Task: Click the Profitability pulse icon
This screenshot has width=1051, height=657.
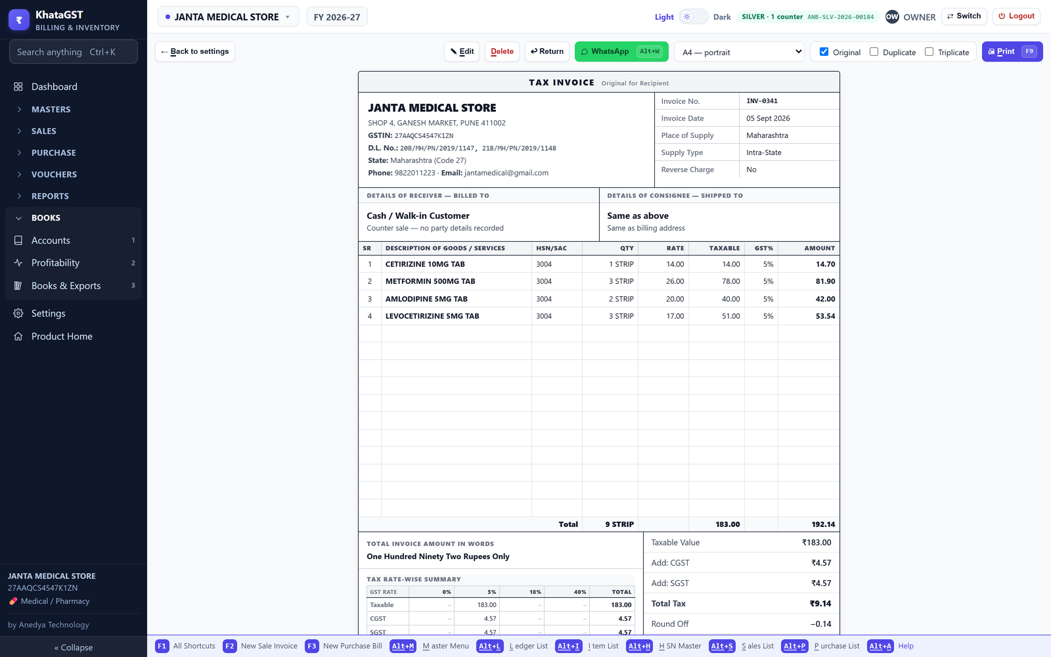Action: pos(18,263)
